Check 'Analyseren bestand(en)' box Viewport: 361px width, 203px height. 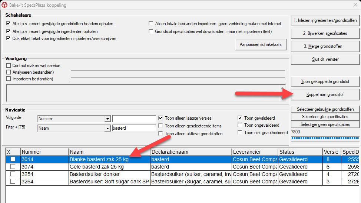pyautogui.click(x=8, y=72)
